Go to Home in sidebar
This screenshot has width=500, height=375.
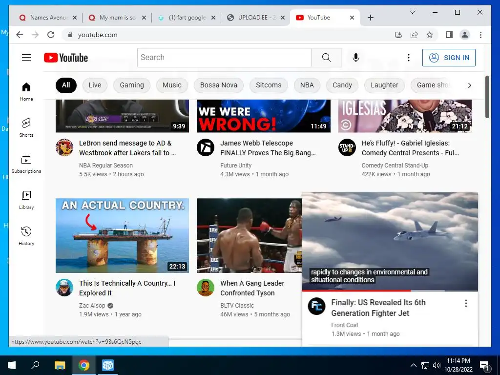26,91
